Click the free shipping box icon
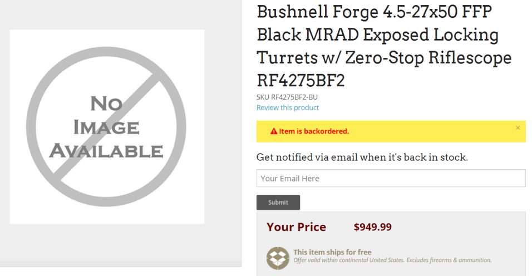 pos(278,258)
